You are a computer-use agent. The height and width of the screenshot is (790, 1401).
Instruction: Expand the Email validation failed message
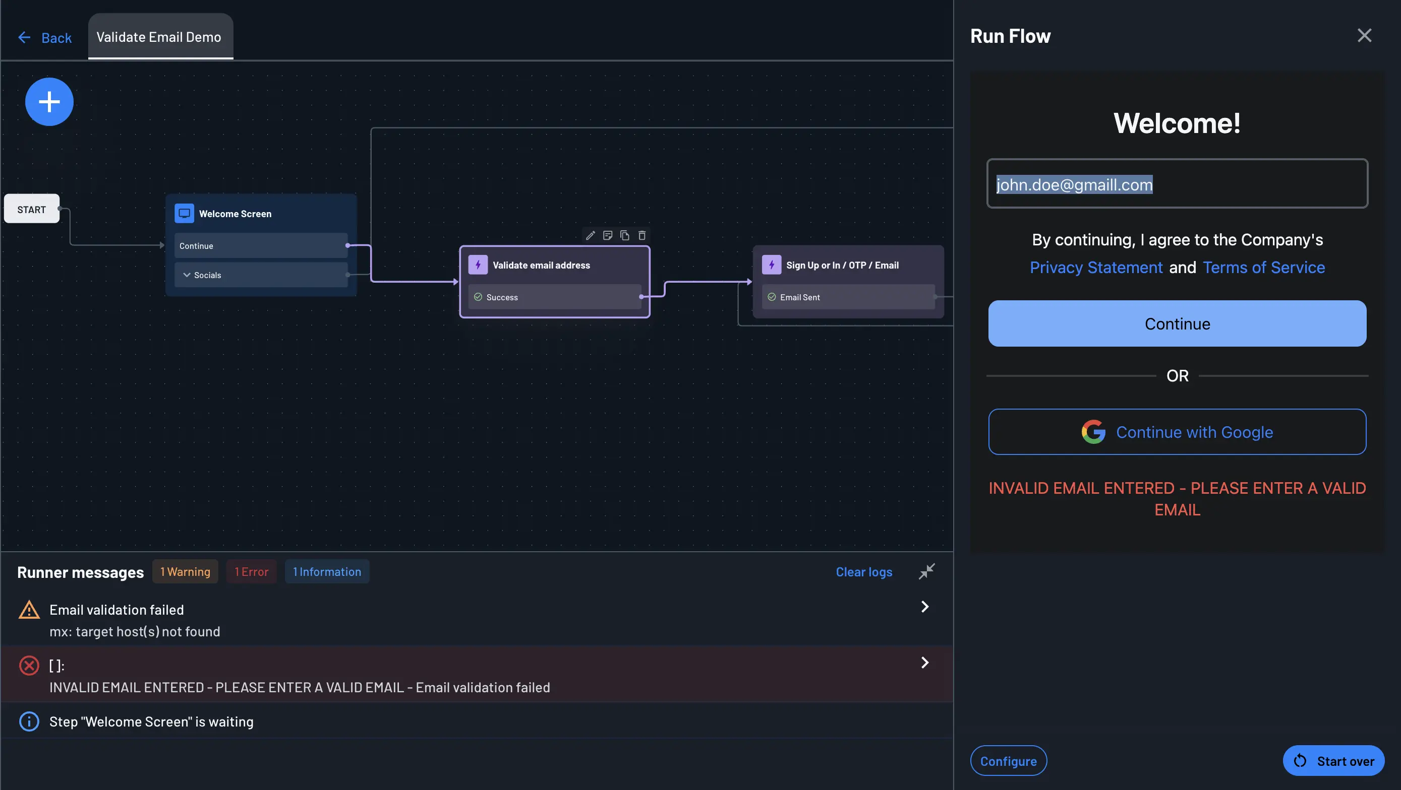[924, 606]
